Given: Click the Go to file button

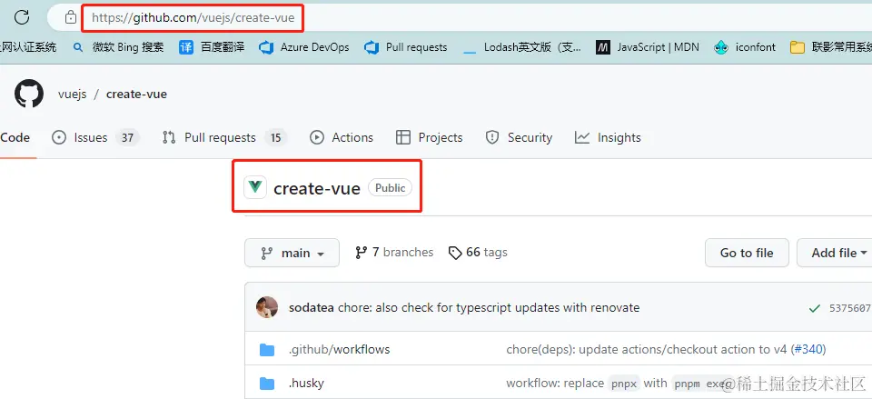Looking at the screenshot, I should click(x=747, y=253).
